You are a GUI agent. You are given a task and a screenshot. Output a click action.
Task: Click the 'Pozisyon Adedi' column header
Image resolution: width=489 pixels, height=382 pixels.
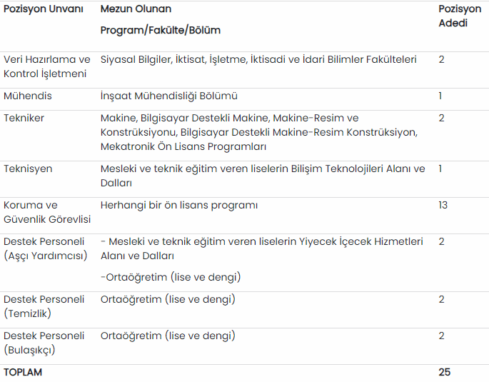point(460,16)
